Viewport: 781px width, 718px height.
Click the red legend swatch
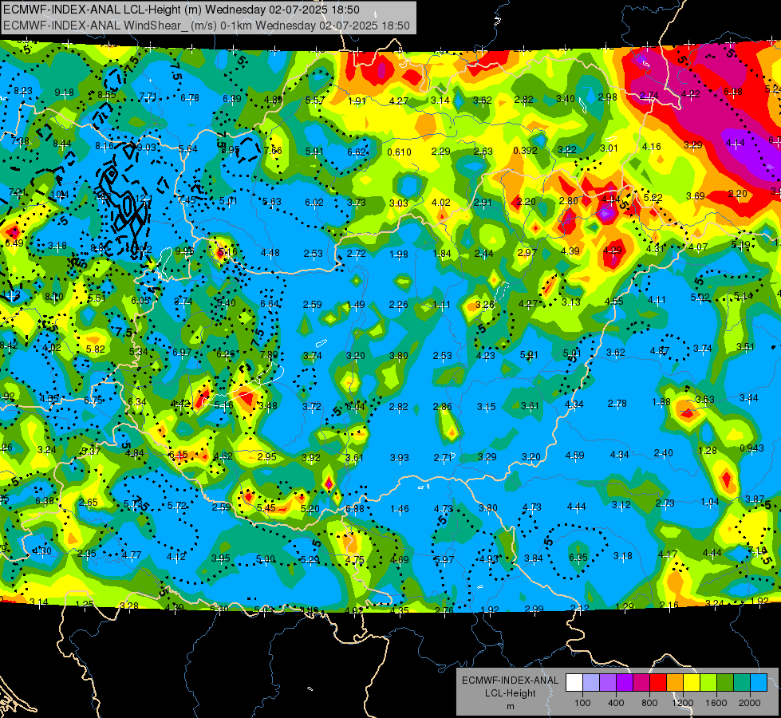[x=658, y=683]
